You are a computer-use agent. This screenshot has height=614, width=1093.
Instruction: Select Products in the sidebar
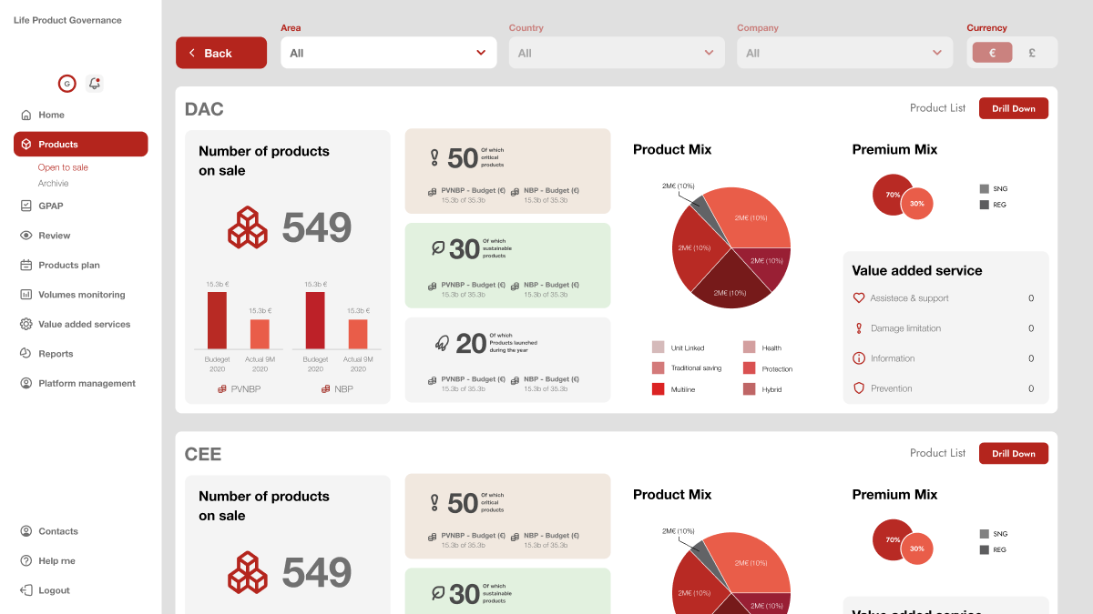click(x=80, y=145)
